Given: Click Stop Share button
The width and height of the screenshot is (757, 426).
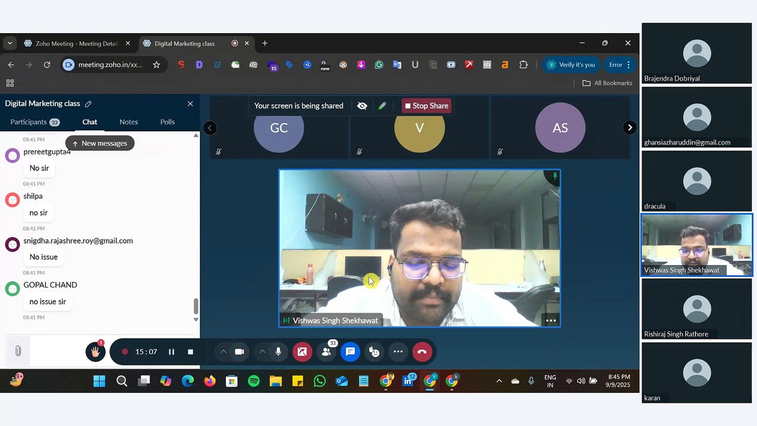Looking at the screenshot, I should click(x=426, y=106).
